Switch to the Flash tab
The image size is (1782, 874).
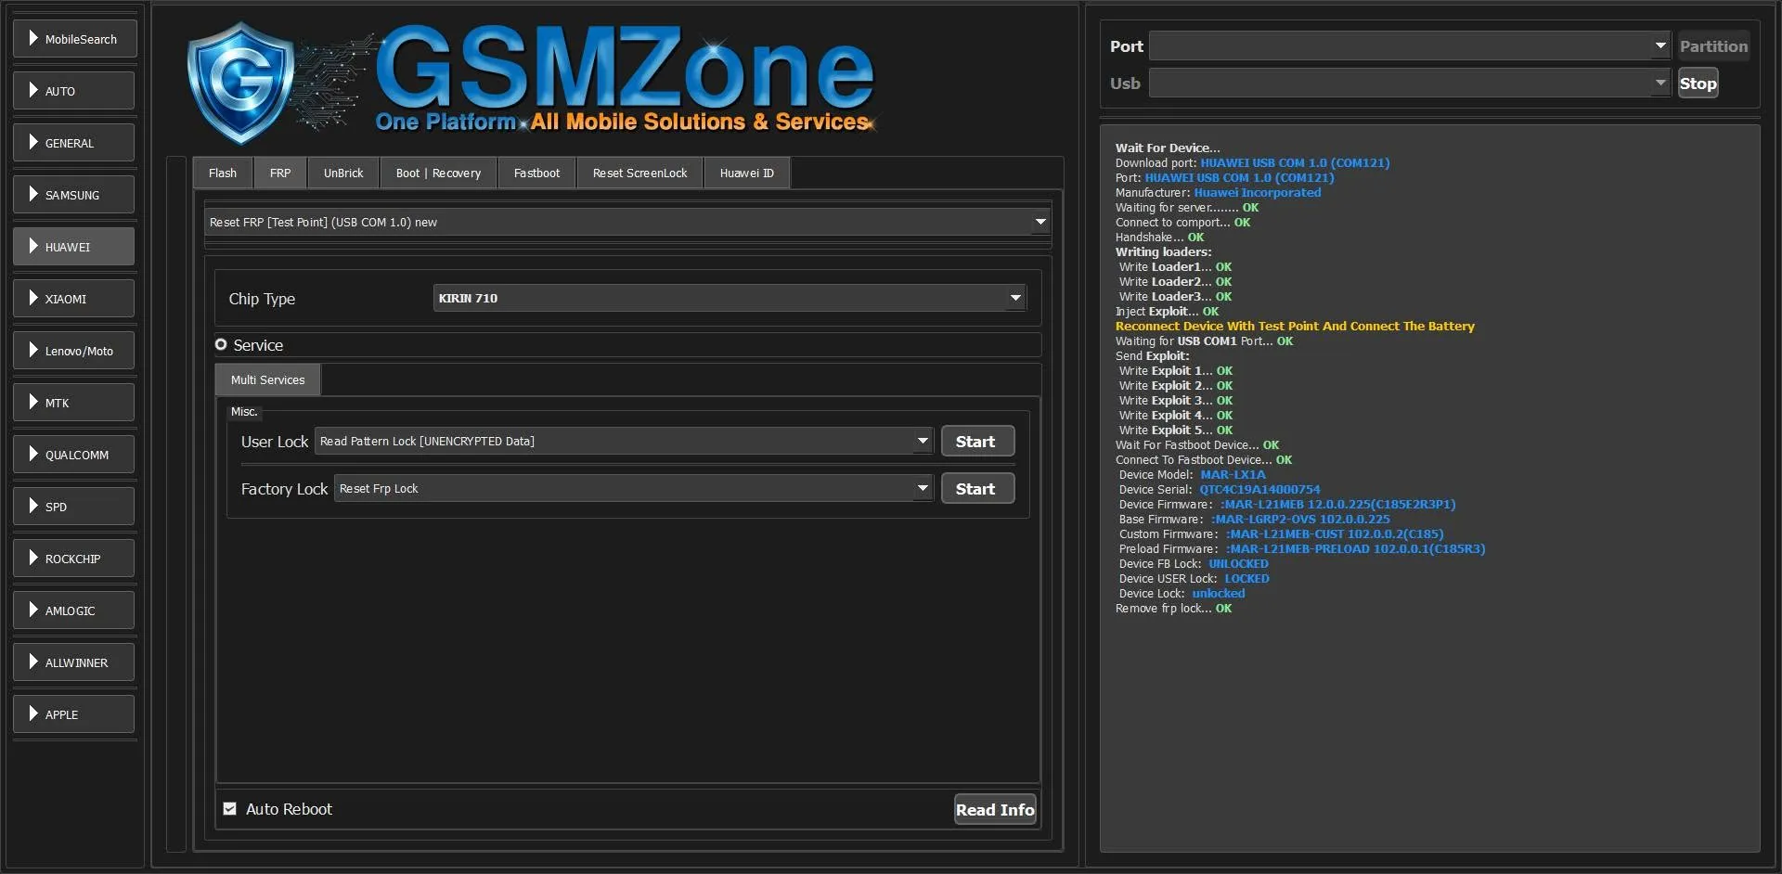click(x=223, y=174)
